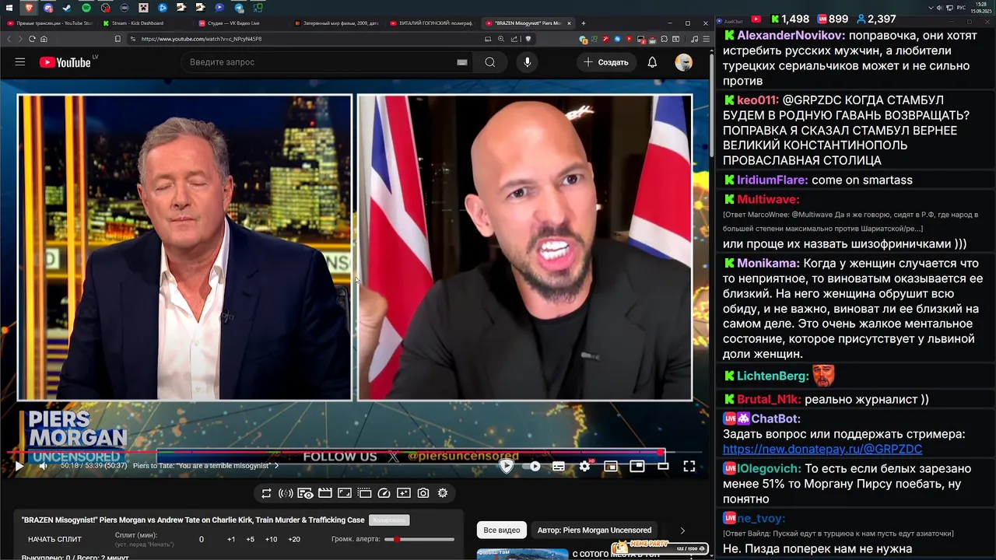996x560 pixels.
Task: Open a new browser tab with plus
Action: [x=584, y=23]
